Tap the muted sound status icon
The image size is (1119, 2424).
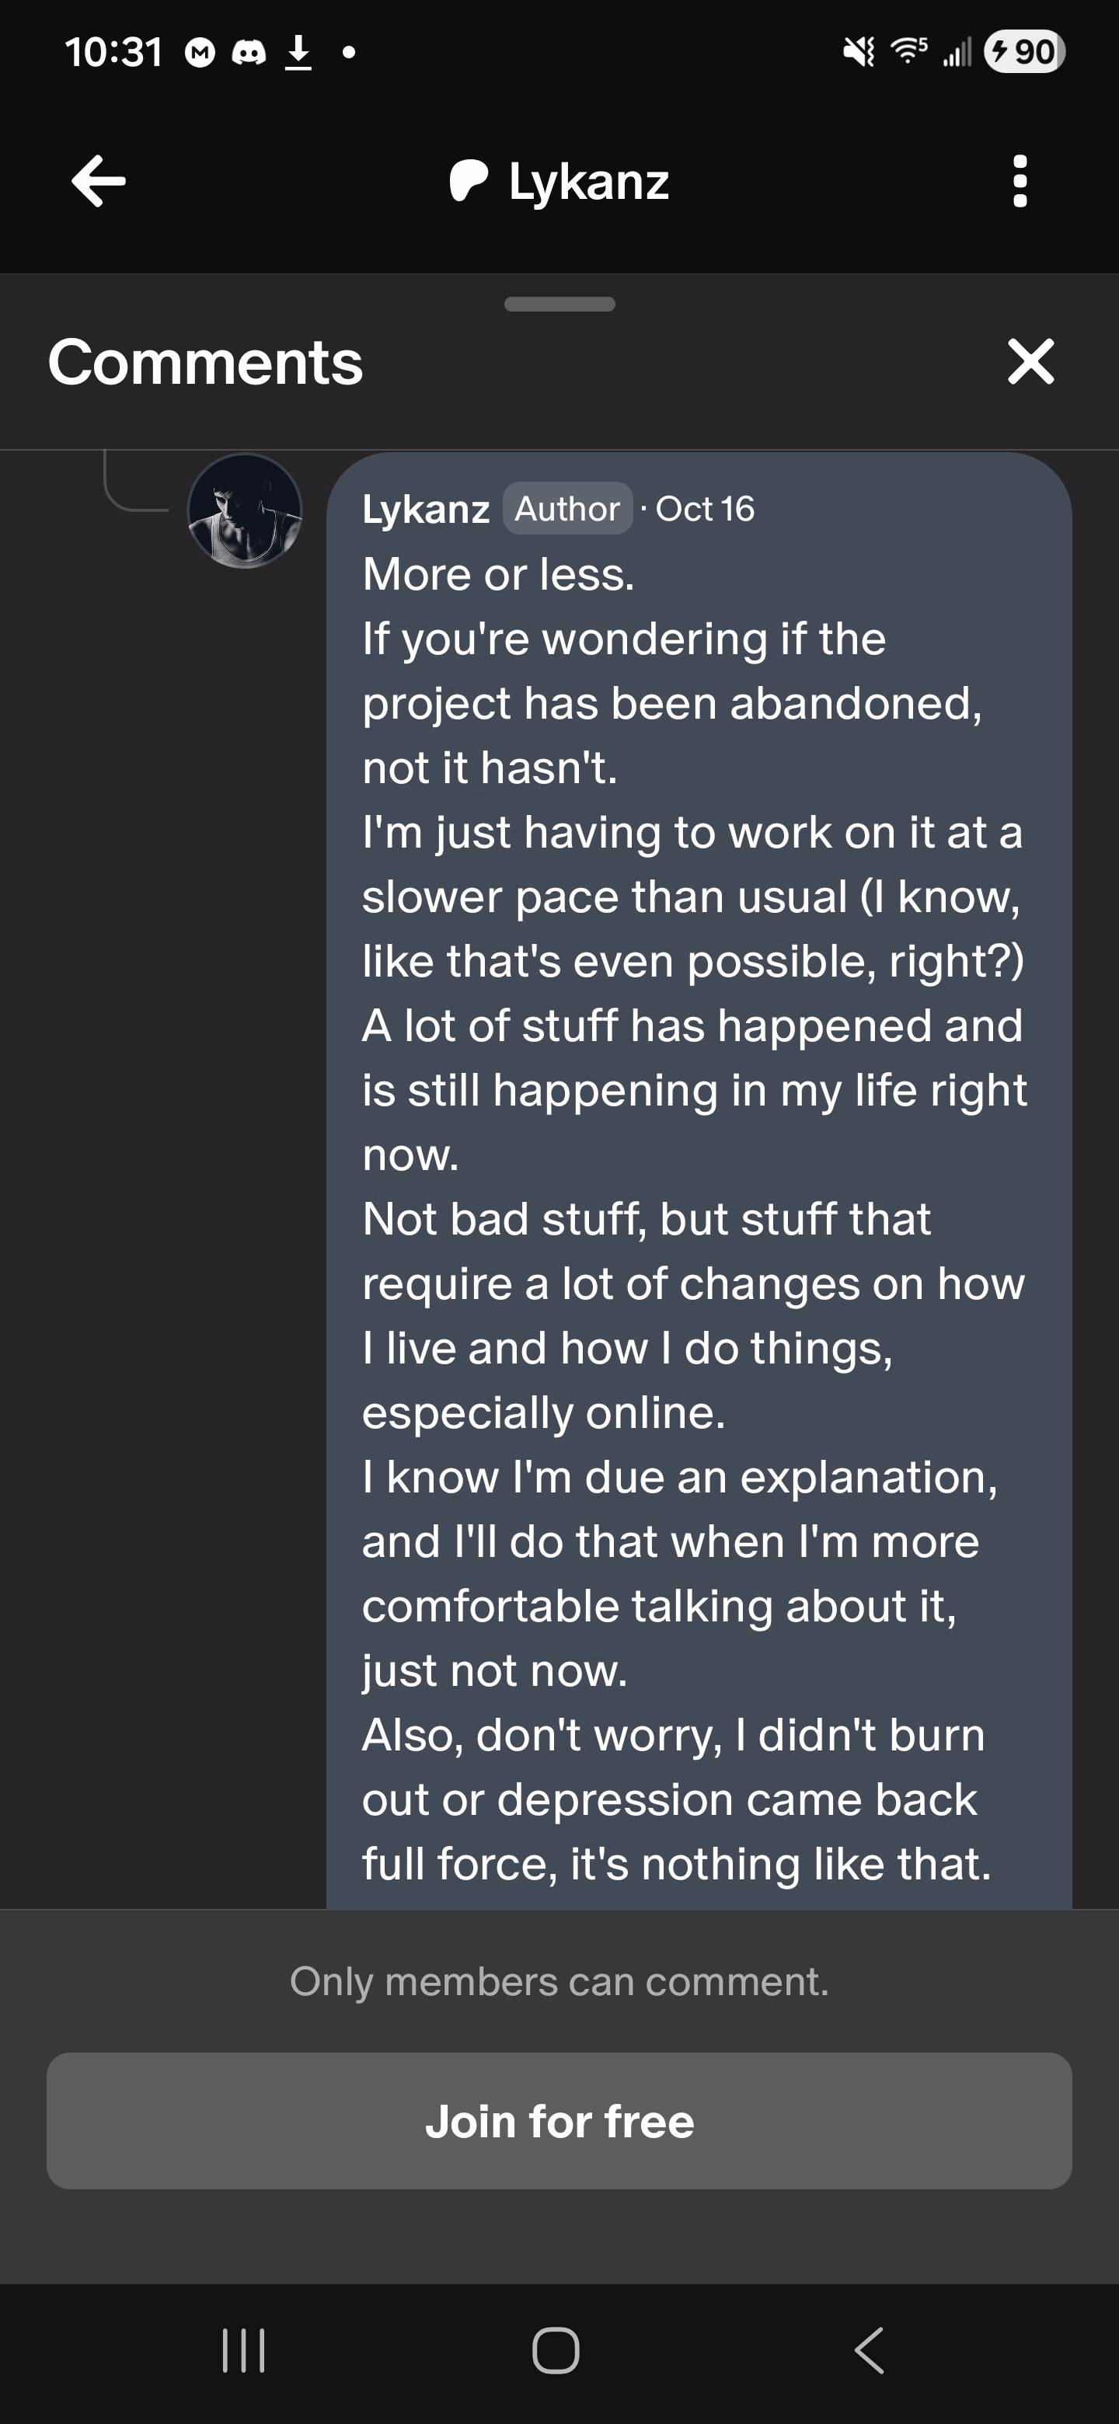coord(859,52)
